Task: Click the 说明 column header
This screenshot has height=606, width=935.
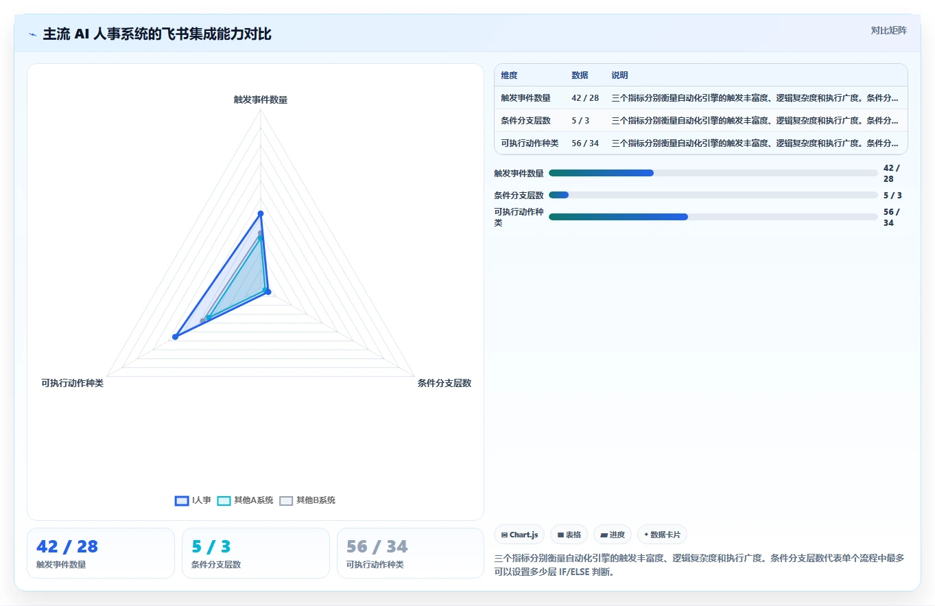Action: coord(619,75)
